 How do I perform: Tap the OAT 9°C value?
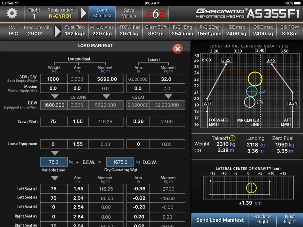click(x=13, y=31)
